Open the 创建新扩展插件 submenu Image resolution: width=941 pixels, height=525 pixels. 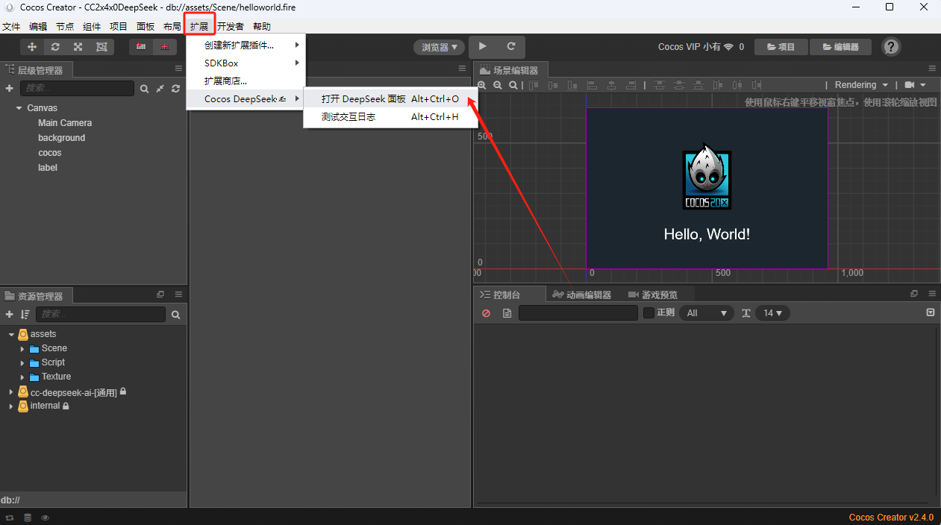point(246,45)
